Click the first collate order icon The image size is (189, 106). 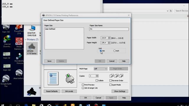pyautogui.click(x=112, y=76)
